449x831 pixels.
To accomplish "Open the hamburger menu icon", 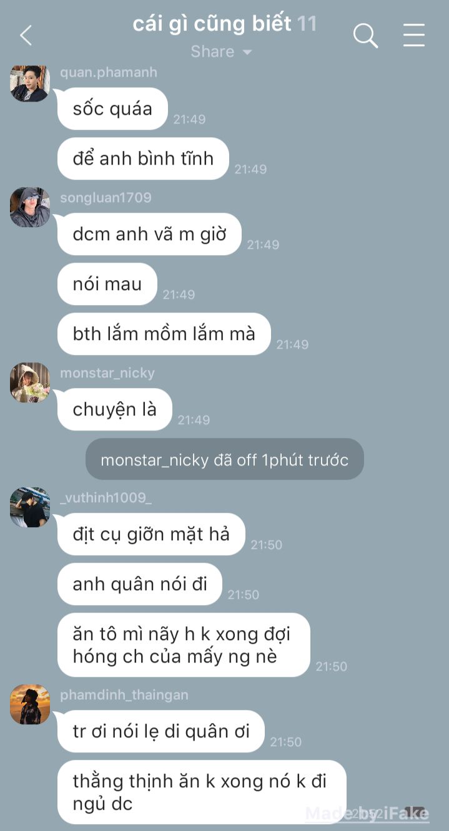I will (414, 36).
